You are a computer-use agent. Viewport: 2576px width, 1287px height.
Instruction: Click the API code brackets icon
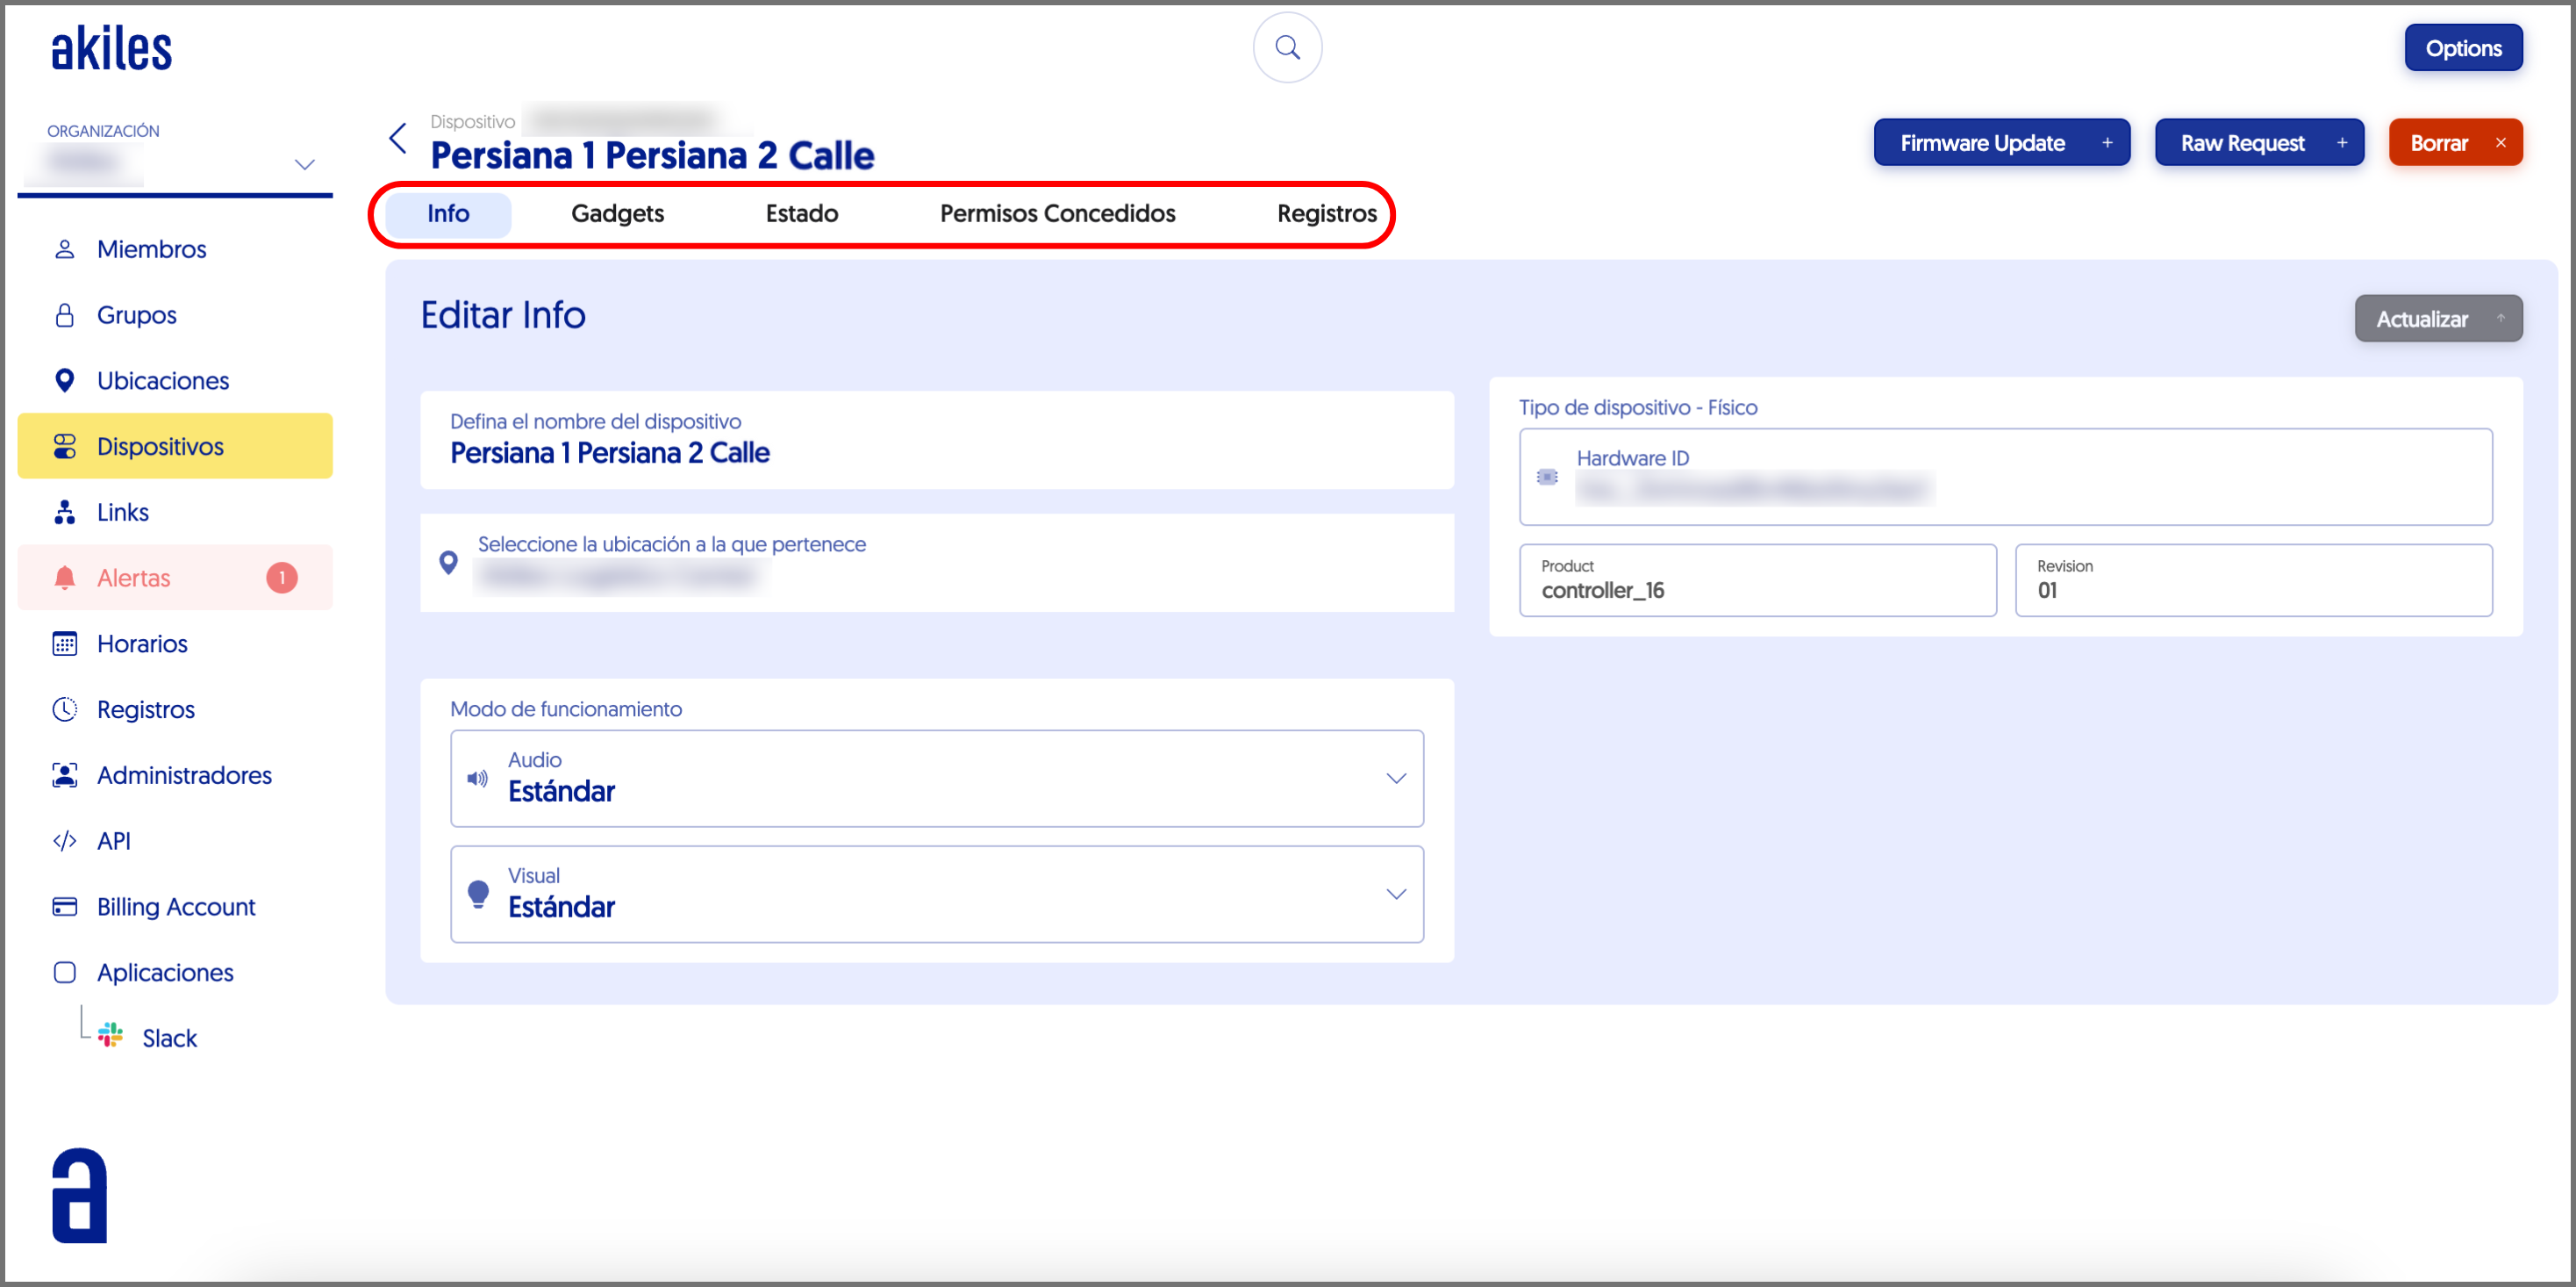pos(65,841)
